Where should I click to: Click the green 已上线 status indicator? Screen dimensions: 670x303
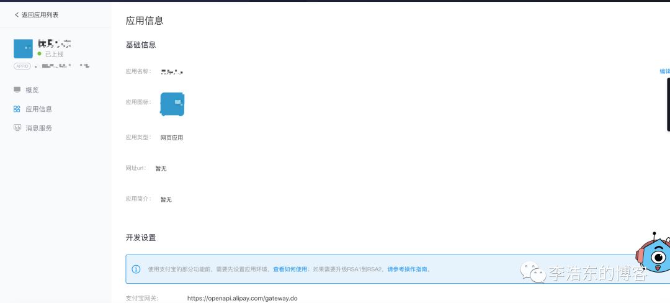point(39,54)
